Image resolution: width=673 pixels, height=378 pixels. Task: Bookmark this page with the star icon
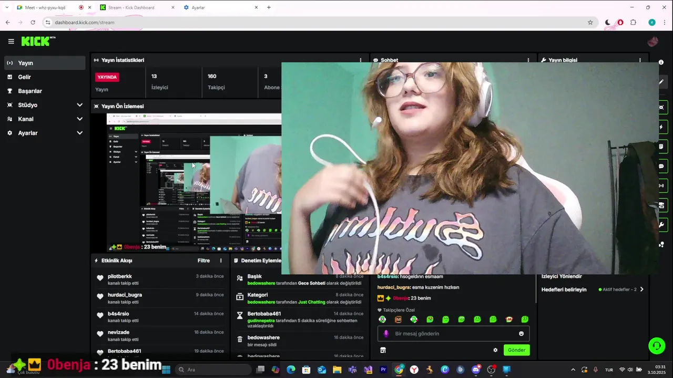pyautogui.click(x=590, y=22)
